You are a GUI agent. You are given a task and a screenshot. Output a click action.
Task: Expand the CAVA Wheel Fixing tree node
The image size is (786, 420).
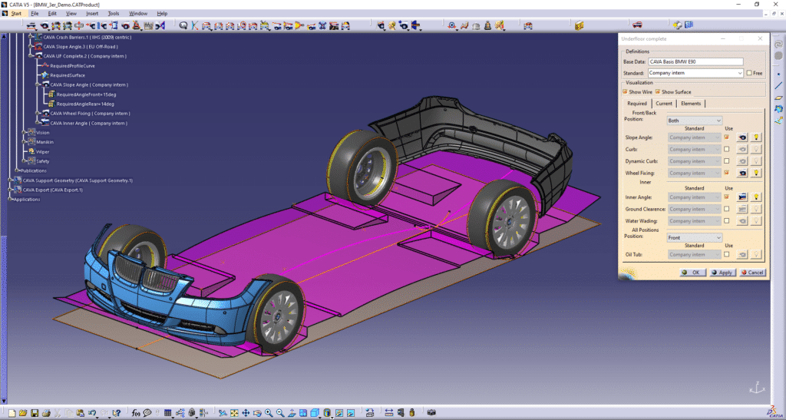(38, 114)
